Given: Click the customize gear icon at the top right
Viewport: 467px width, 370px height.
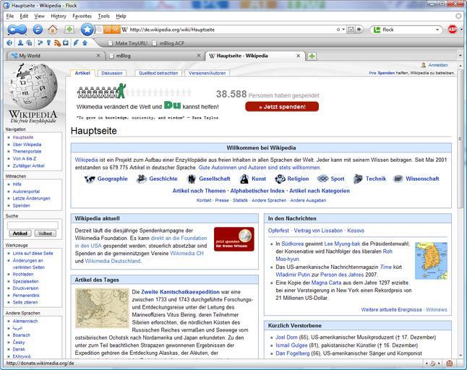Looking at the screenshot, I should pos(459,16).
